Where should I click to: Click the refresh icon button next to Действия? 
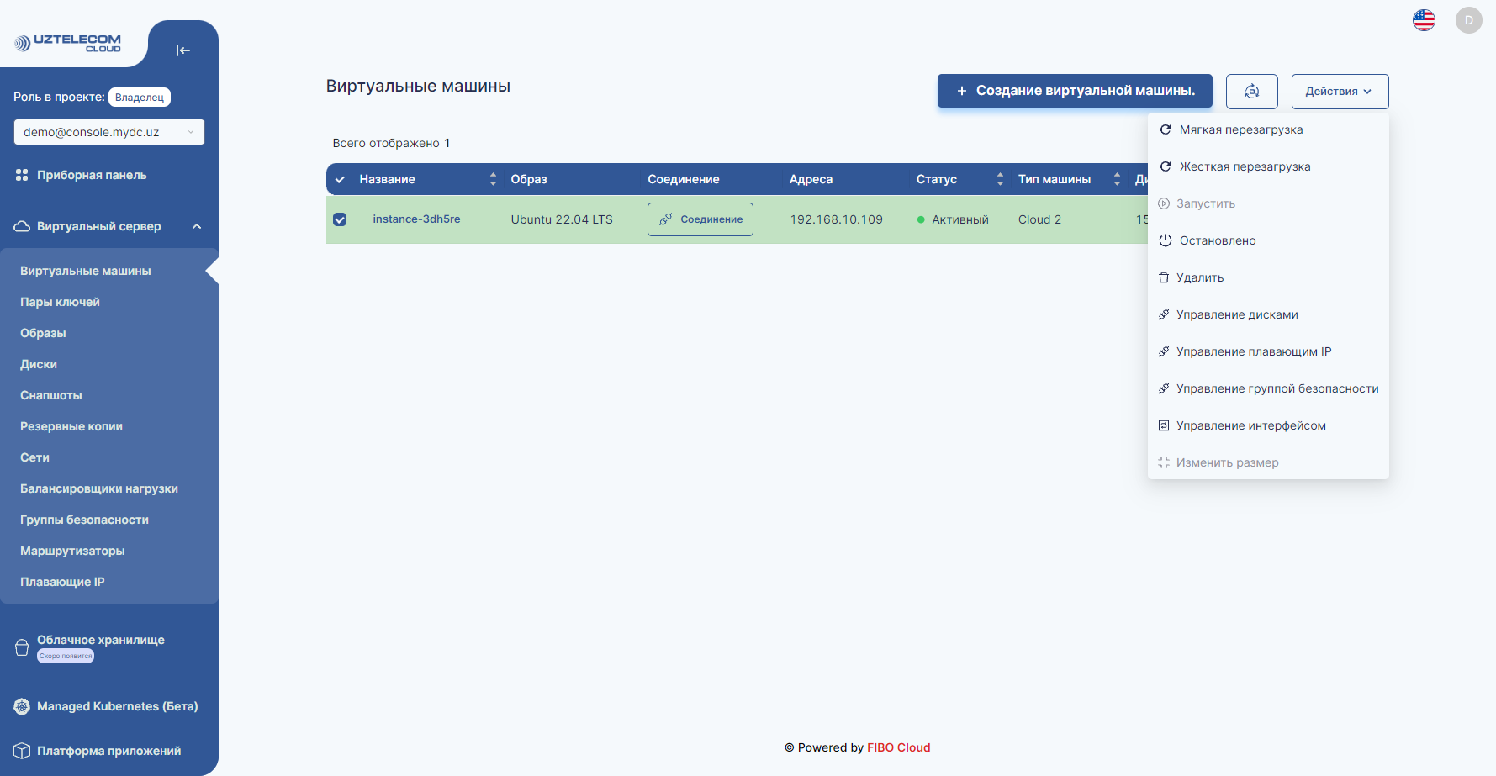click(1251, 92)
